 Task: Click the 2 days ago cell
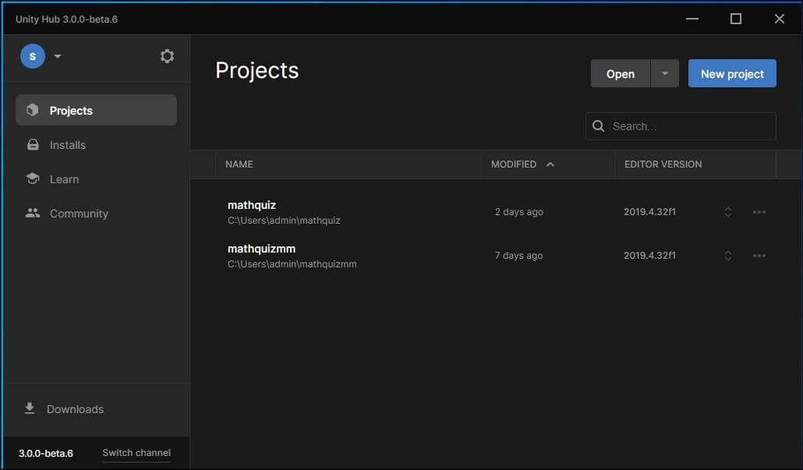[x=518, y=212]
